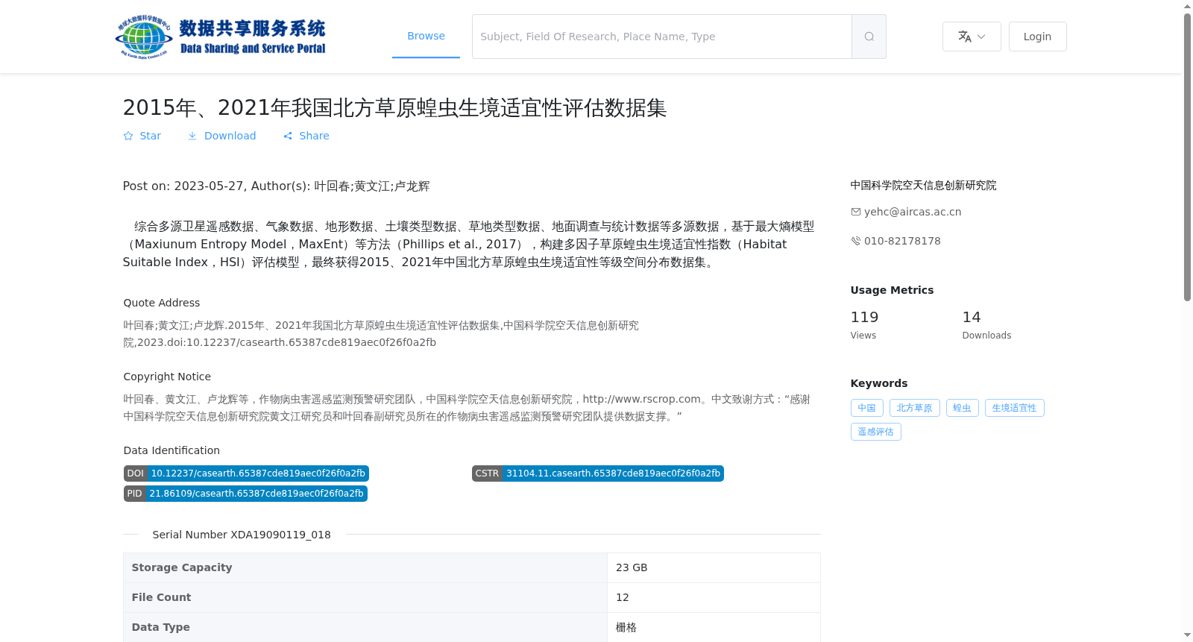Click the 14 Downloads metric
Image resolution: width=1193 pixels, height=642 pixels.
tap(986, 325)
